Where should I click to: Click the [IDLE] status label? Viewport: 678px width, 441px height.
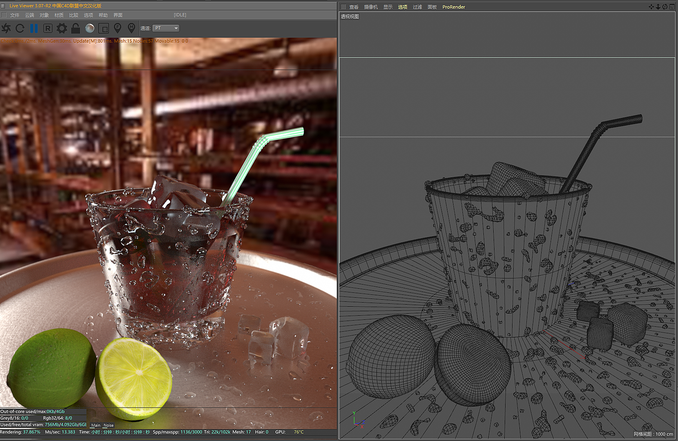click(180, 15)
